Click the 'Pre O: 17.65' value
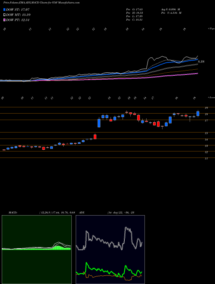The image size is (215, 284). click(x=134, y=9)
